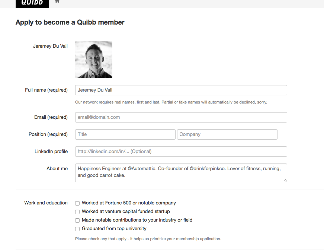Click inside the About me textarea
The width and height of the screenshot is (324, 251).
tap(181, 173)
